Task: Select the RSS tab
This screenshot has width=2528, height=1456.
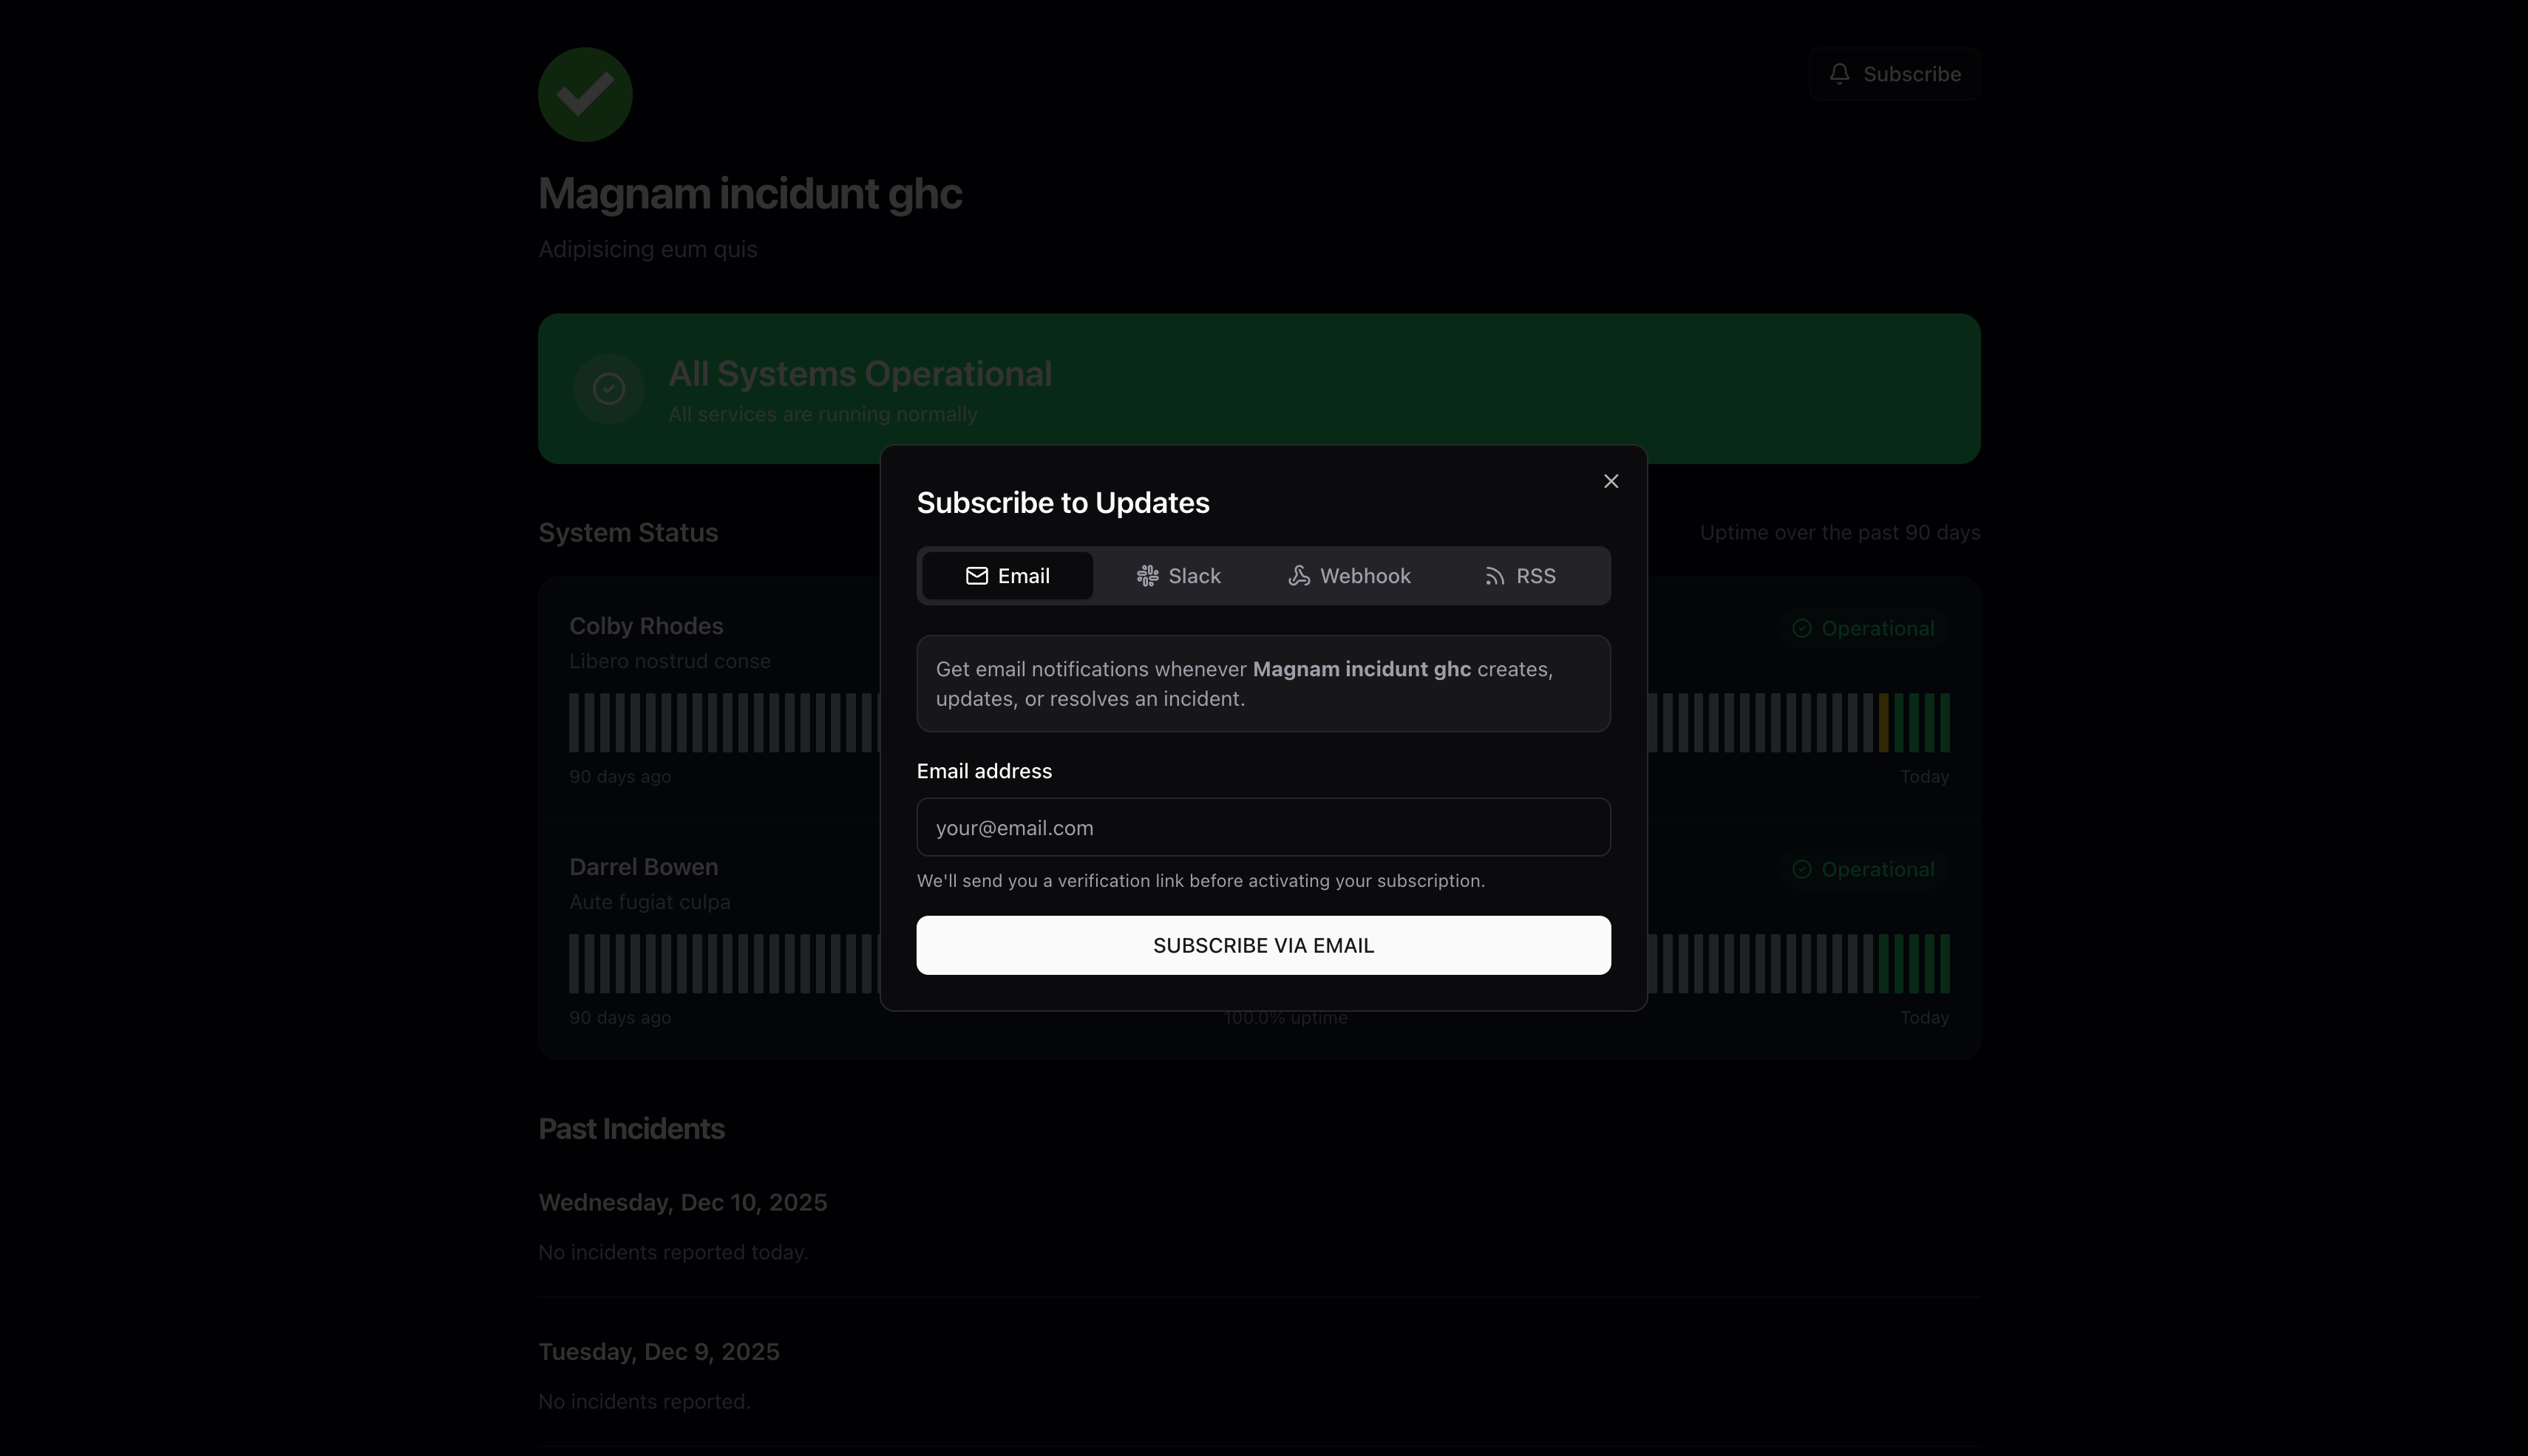Action: pyautogui.click(x=1519, y=576)
